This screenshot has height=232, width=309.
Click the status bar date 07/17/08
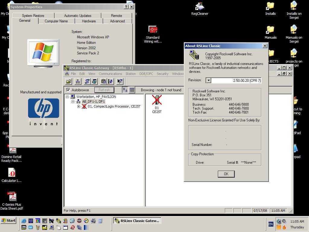pos(260,211)
